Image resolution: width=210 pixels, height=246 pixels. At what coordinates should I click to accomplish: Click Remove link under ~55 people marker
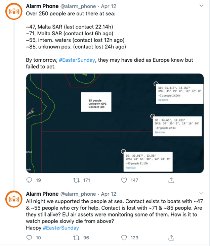click(x=131, y=168)
